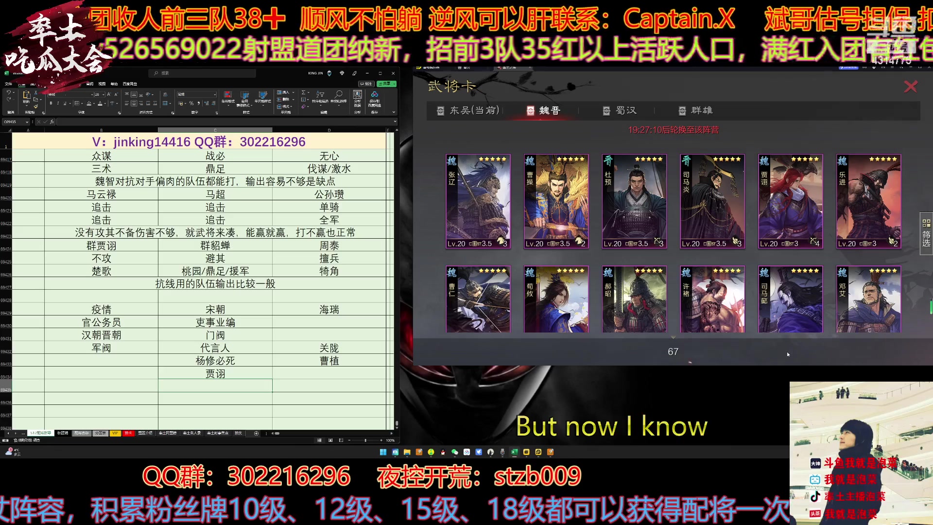The width and height of the screenshot is (933, 525).
Task: Switch to 东吴(当前) faction tab
Action: (x=469, y=110)
